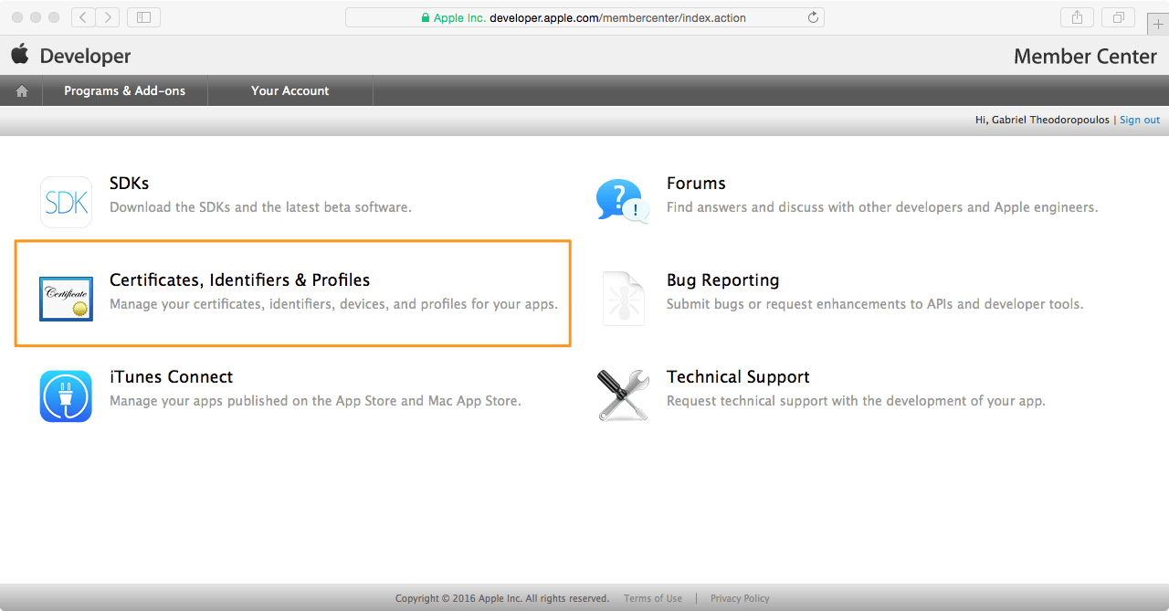Image resolution: width=1169 pixels, height=611 pixels.
Task: Click the Bug Reporting ant icon
Action: (x=623, y=299)
